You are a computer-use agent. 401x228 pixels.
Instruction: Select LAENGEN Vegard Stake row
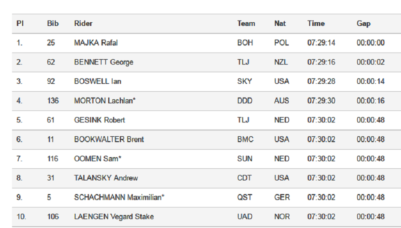(x=206, y=217)
